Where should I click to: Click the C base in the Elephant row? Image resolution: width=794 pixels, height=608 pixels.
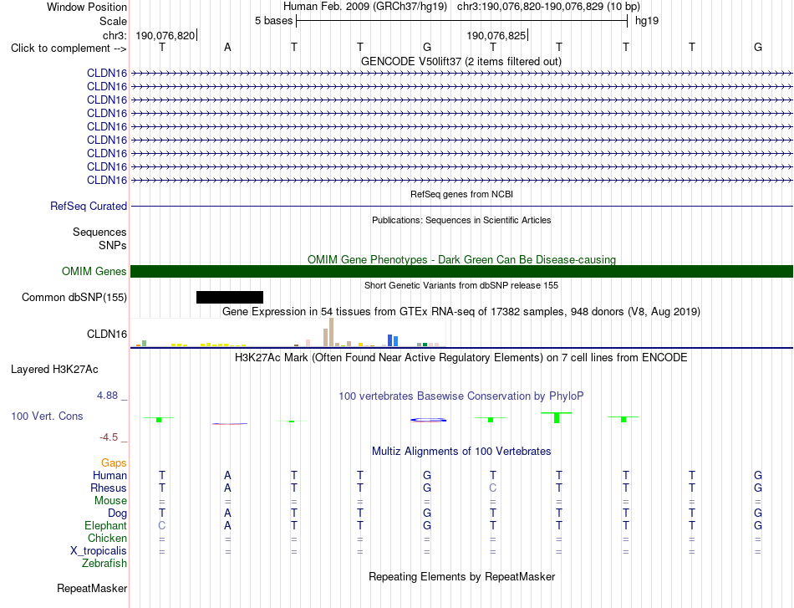[161, 525]
